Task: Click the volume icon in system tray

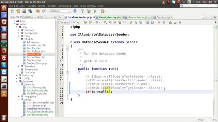Action: click(x=210, y=2)
